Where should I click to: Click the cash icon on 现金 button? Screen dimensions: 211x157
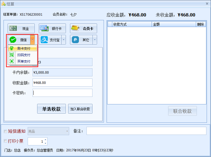[13, 28]
